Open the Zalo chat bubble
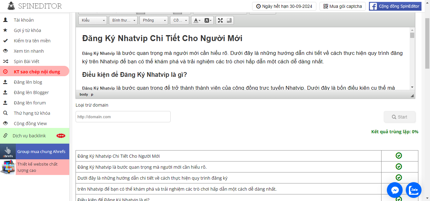This screenshot has width=430, height=201. coord(414,190)
